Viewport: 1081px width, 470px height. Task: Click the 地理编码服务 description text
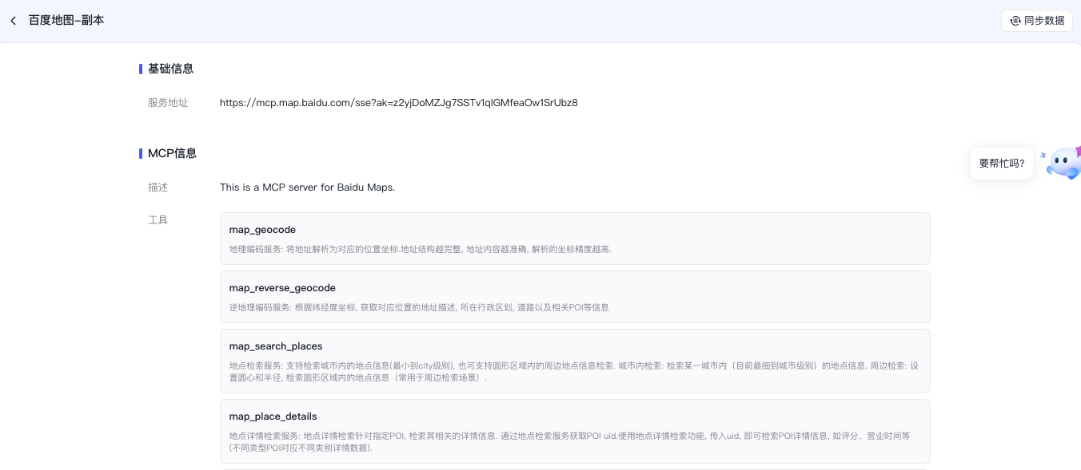tap(421, 250)
